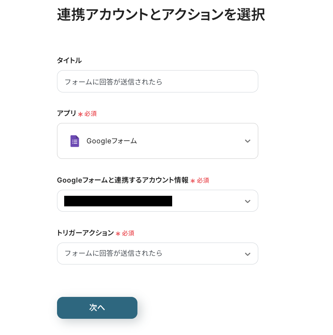
Task: Click the purple Google Forms icon
Action: (x=75, y=141)
